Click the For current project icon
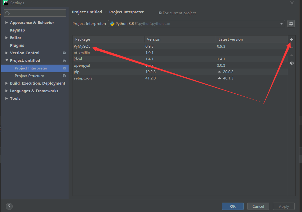302x212 pixels. (x=160, y=13)
